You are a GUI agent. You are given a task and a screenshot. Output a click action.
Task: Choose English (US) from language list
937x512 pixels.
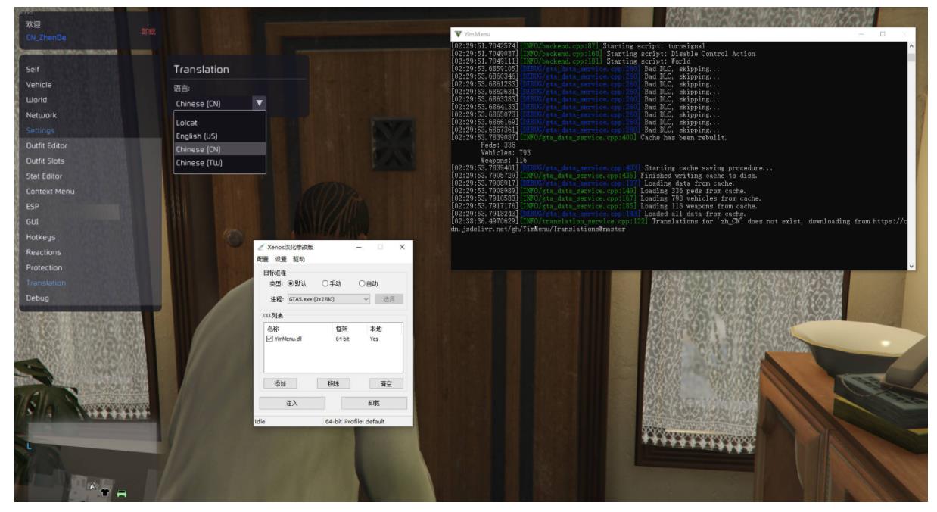pos(197,136)
